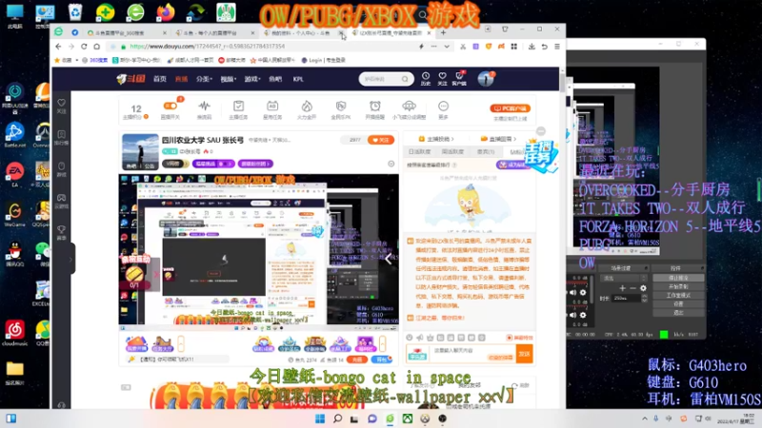This screenshot has width=762, height=428.
Task: Mute the upper OBS mixer speaker icon
Action: pyautogui.click(x=573, y=293)
